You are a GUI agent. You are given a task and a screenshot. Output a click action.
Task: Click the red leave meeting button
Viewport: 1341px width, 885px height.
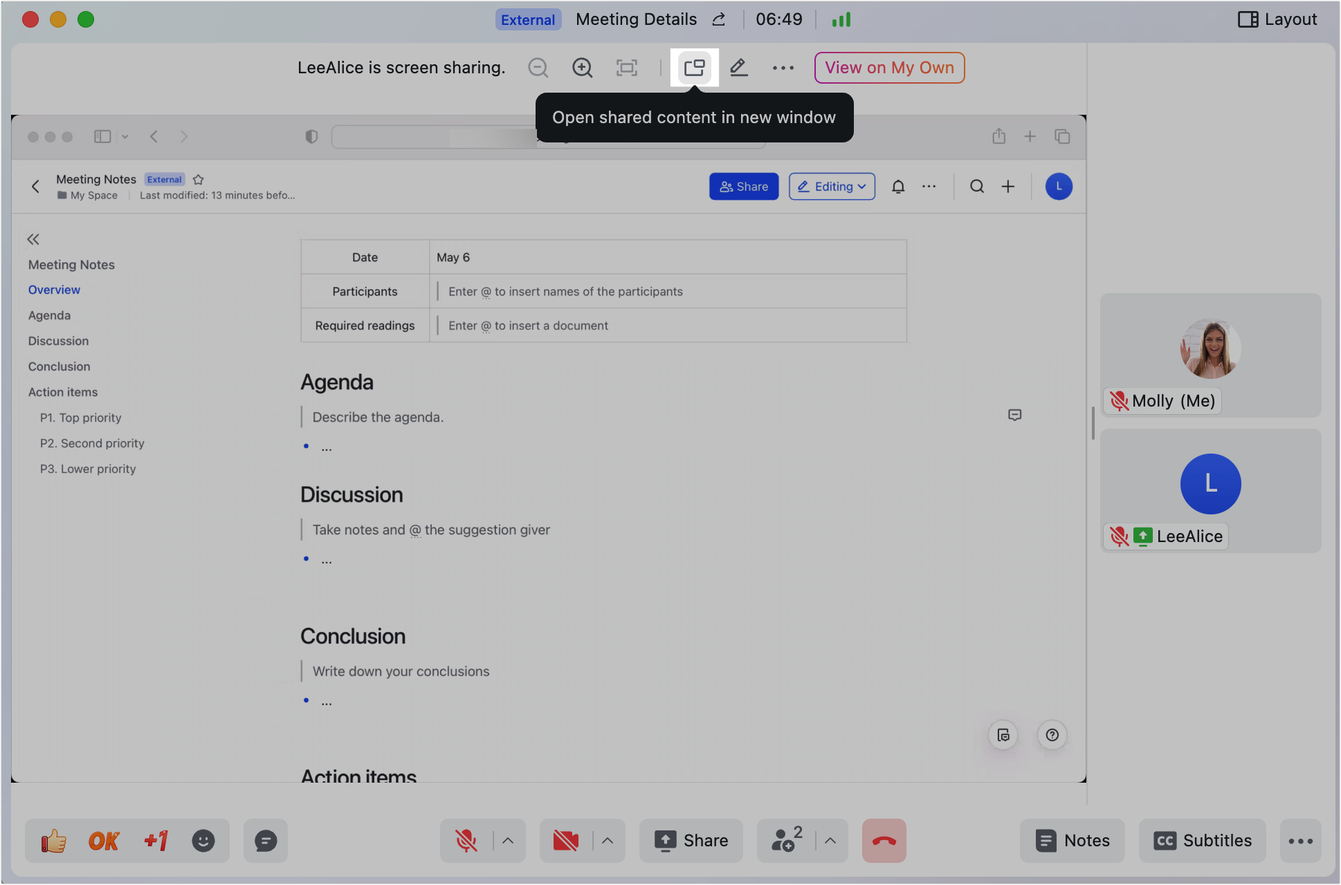[884, 841]
